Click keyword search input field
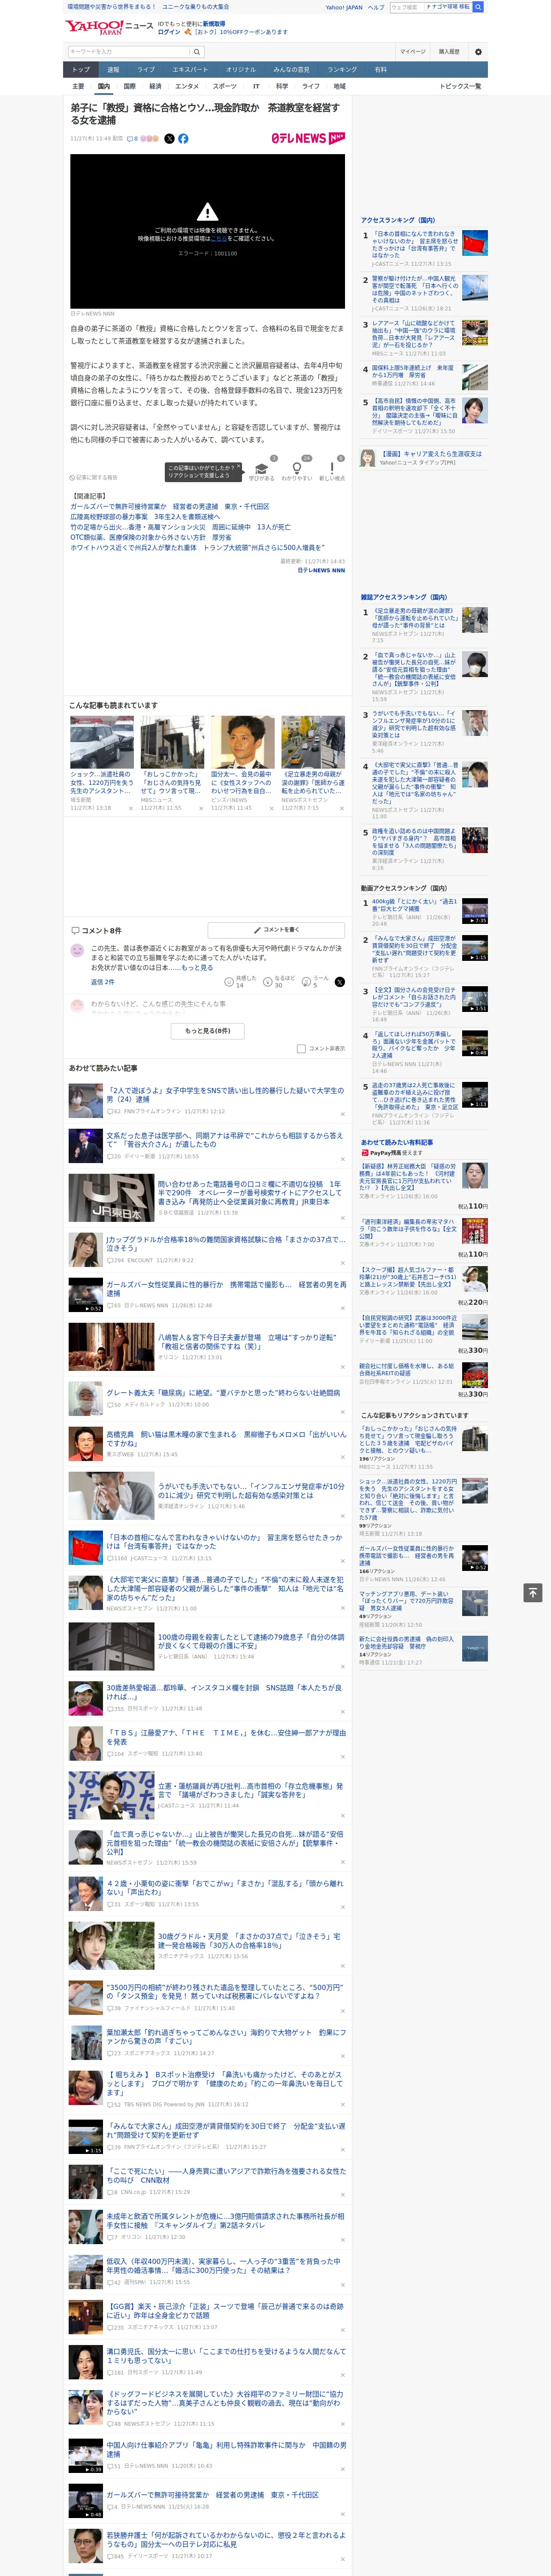The width and height of the screenshot is (551, 2576). point(129,52)
